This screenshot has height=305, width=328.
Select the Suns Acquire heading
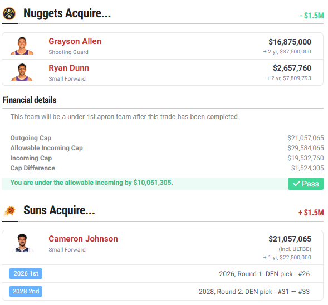coord(59,210)
